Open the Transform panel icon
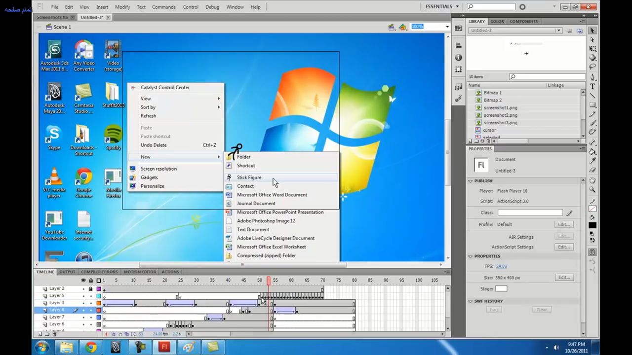This screenshot has width=632, height=355. (459, 70)
